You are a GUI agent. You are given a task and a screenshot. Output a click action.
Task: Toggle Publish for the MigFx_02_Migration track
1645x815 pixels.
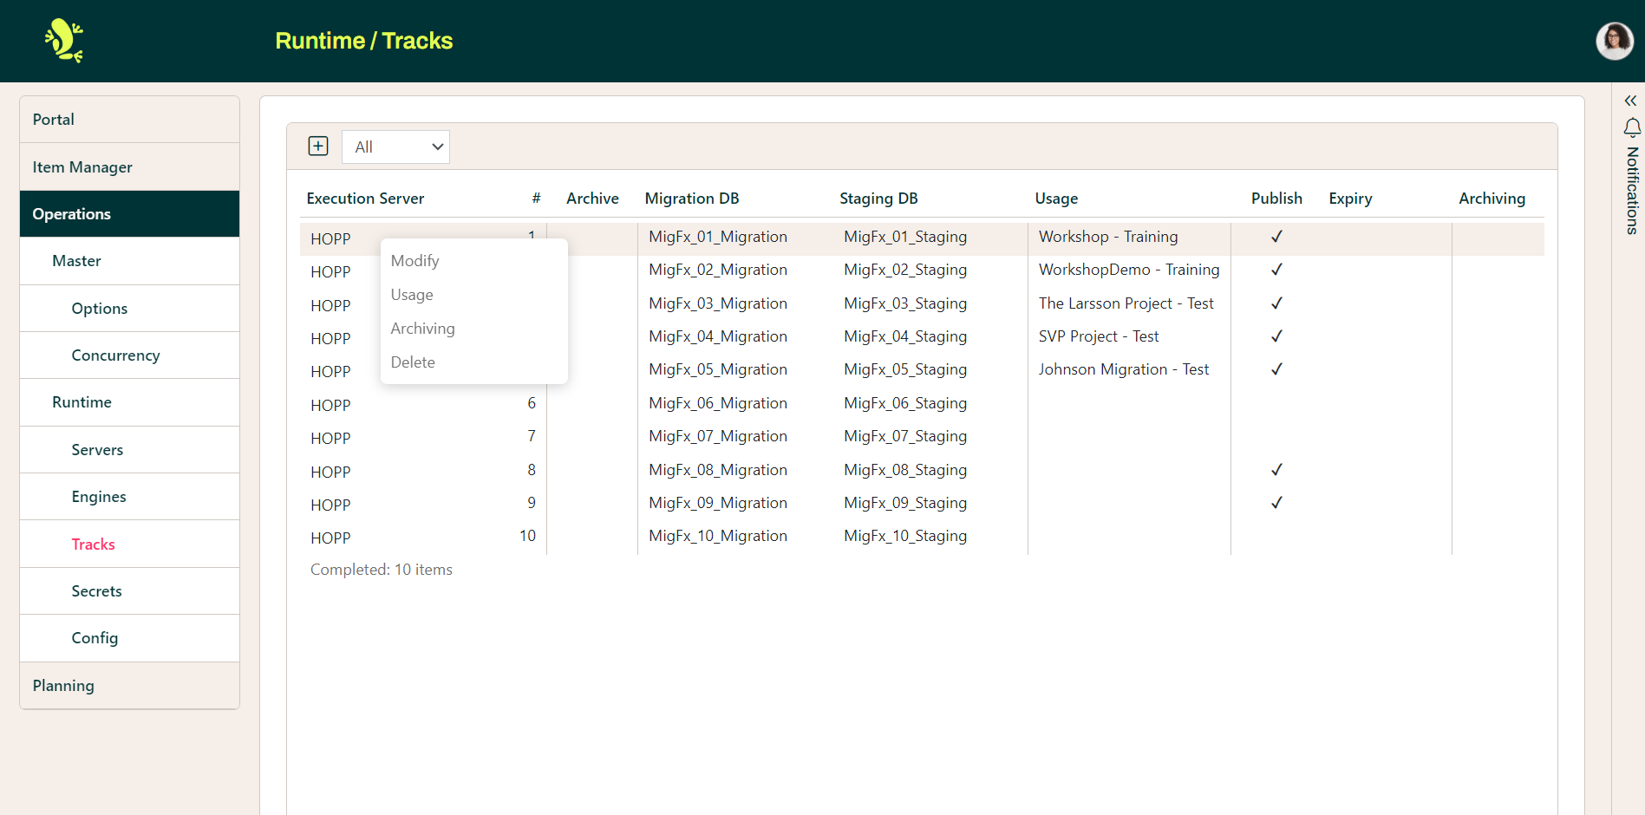[x=1276, y=270]
